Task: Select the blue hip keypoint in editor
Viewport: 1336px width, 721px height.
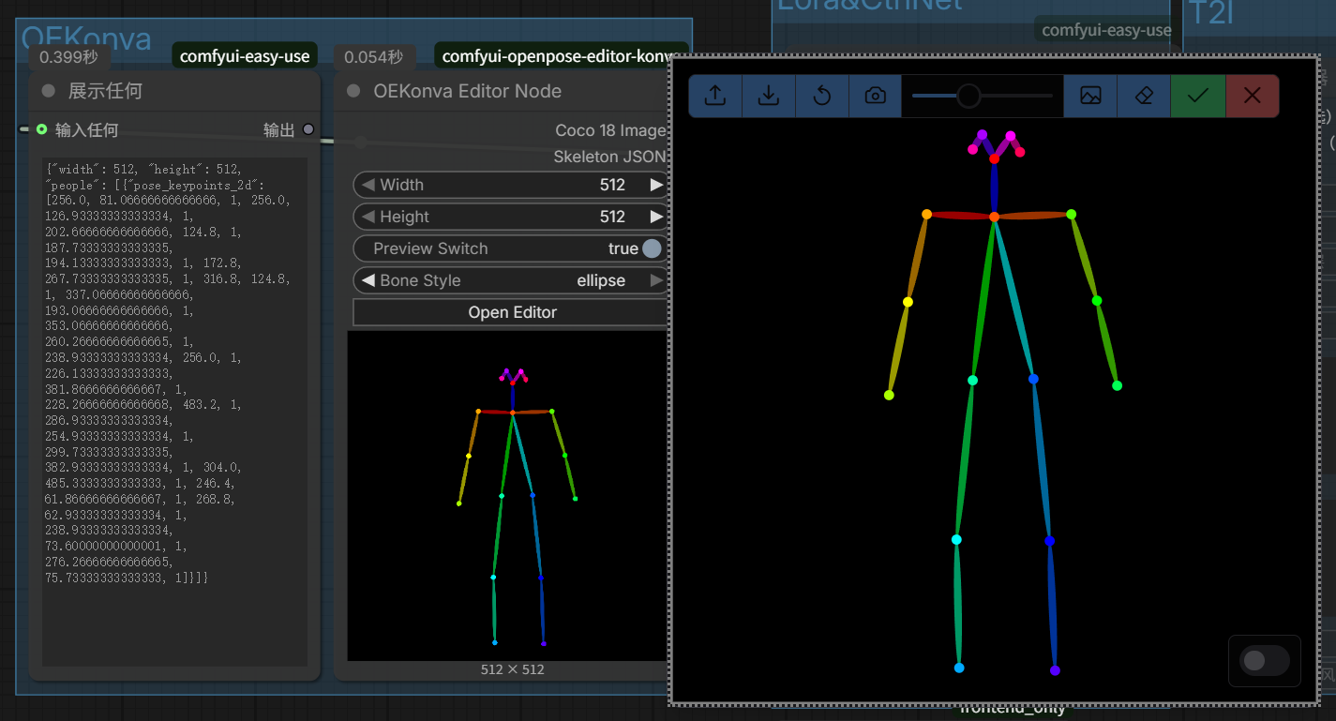Action: (x=1033, y=379)
